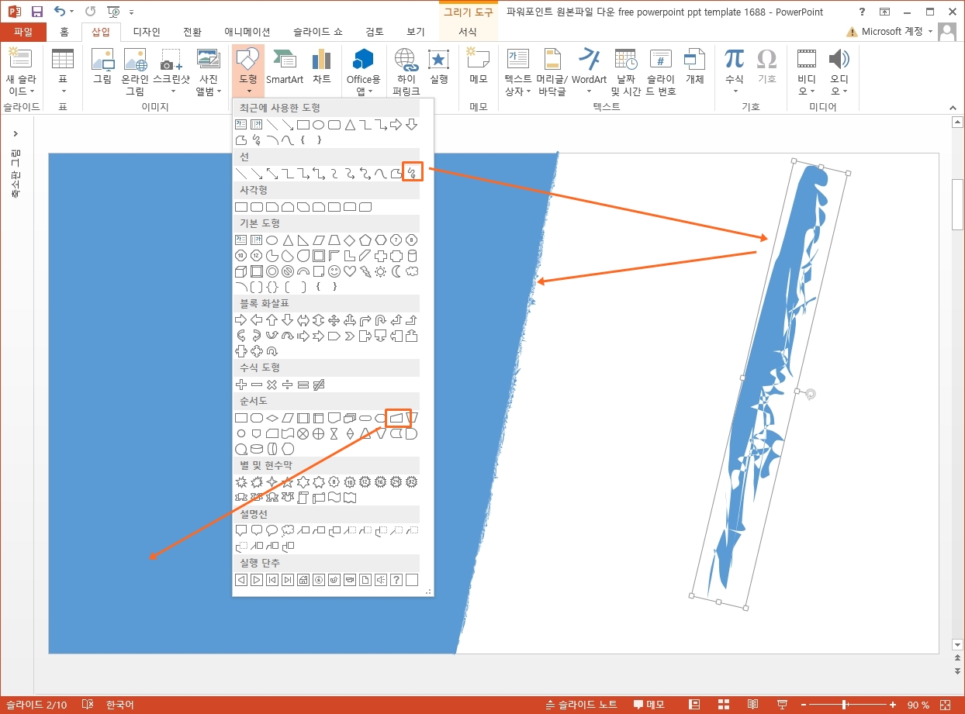Image resolution: width=965 pixels, height=714 pixels.
Task: Switch to the 디자인 tab
Action: pos(147,32)
